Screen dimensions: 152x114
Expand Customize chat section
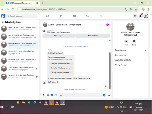[130, 50]
